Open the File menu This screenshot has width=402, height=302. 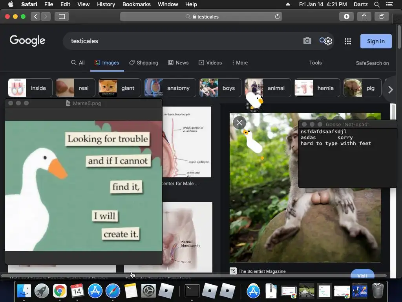pyautogui.click(x=49, y=4)
